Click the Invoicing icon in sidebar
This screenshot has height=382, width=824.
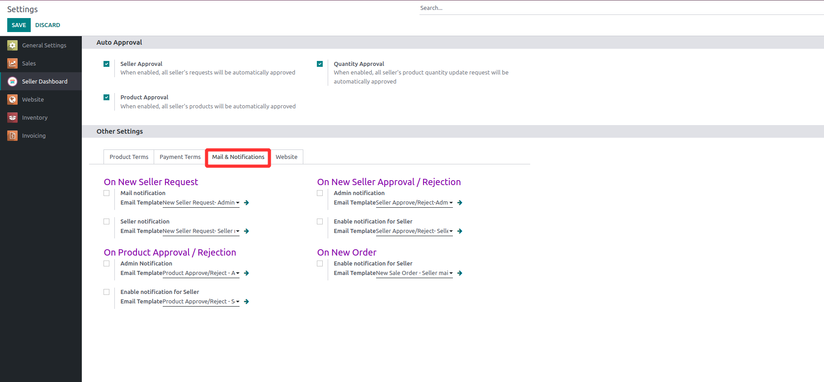coord(13,135)
